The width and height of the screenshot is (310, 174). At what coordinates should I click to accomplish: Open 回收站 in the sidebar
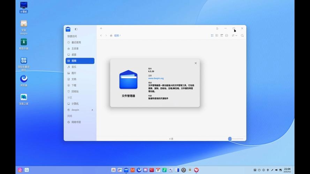pos(80,91)
